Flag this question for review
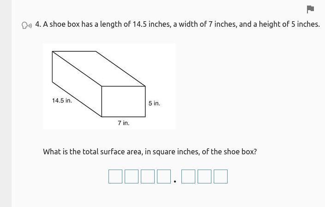The width and height of the screenshot is (325, 207). pos(310,9)
